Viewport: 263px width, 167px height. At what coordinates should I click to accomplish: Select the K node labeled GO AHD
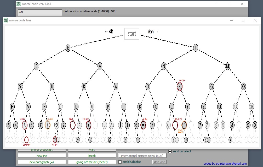(x=179, y=86)
